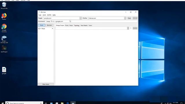Open the Scan menu in Zenmap
Screen dimensions: 185x104
40,15
